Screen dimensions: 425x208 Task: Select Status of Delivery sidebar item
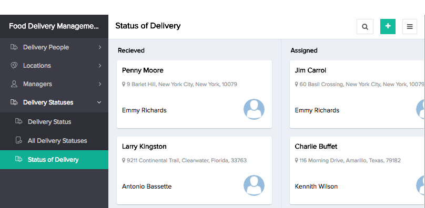54,160
